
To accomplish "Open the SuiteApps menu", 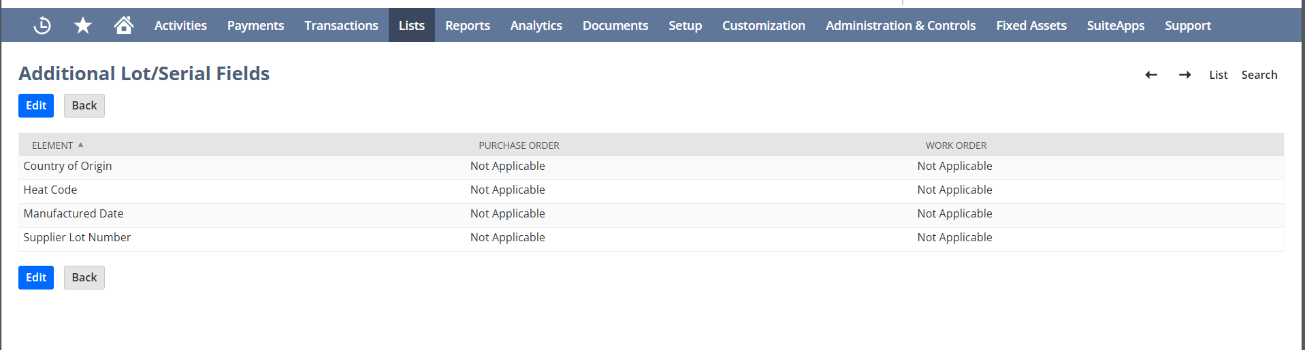I will (1115, 26).
